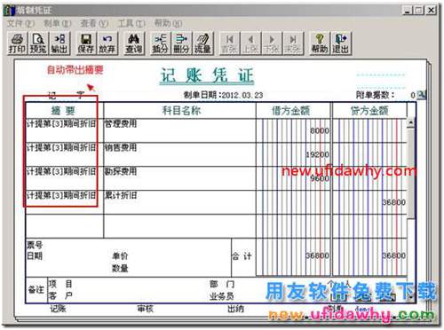Click the summary cell in 销售费用 row
Image resolution: width=444 pixels, height=330 pixels.
coord(65,154)
